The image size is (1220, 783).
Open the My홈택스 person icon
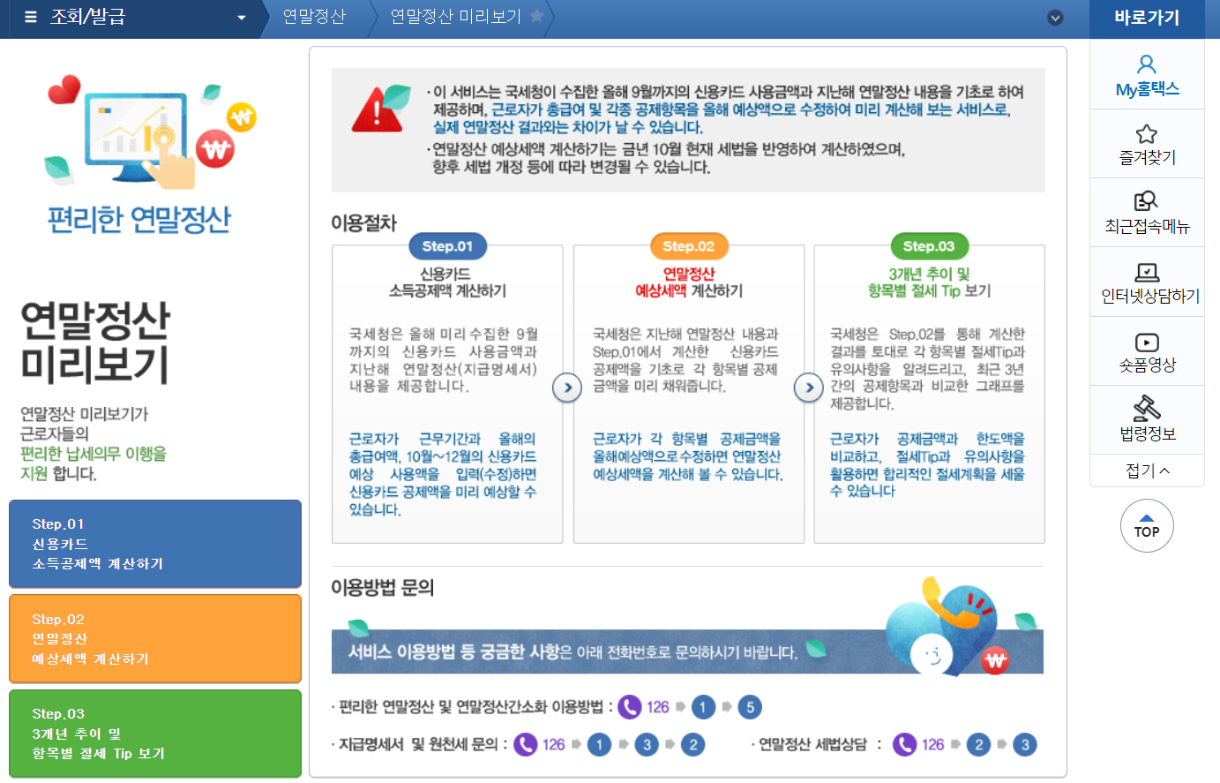click(1147, 64)
